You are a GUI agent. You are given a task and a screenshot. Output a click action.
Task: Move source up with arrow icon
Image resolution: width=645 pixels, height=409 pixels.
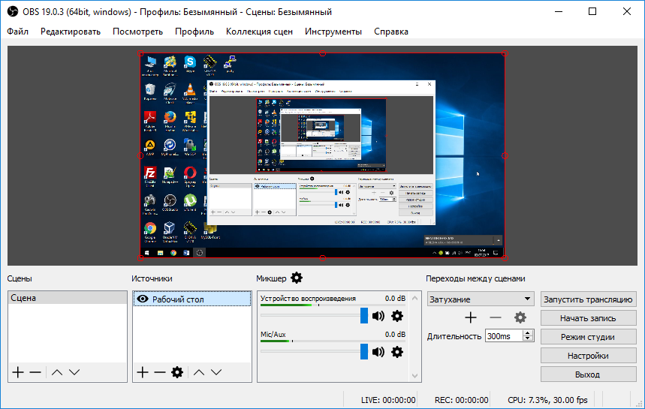[199, 372]
